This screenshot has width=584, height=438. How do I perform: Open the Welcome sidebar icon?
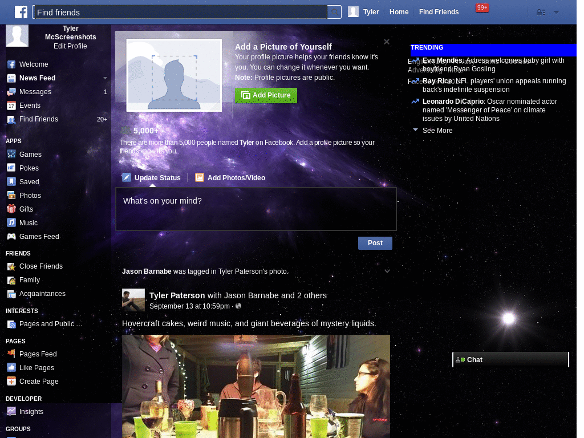click(x=11, y=64)
